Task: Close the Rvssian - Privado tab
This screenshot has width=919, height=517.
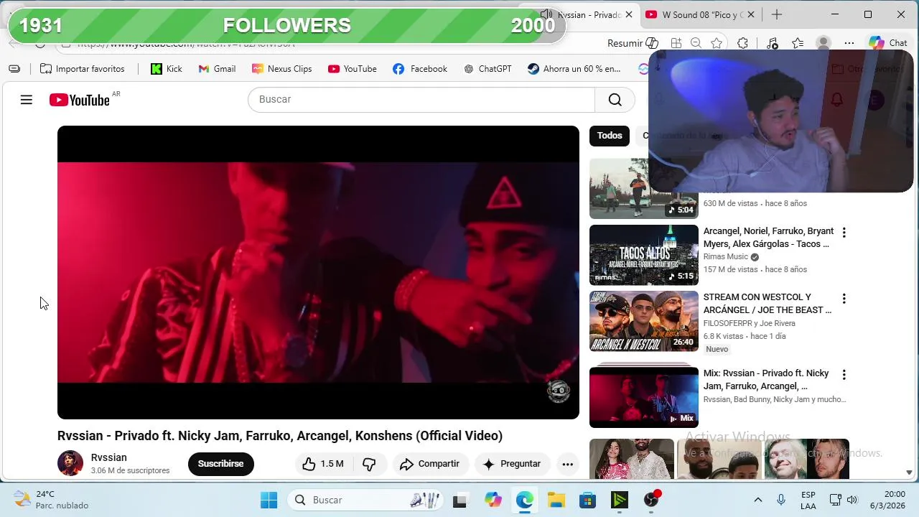Action: (629, 14)
